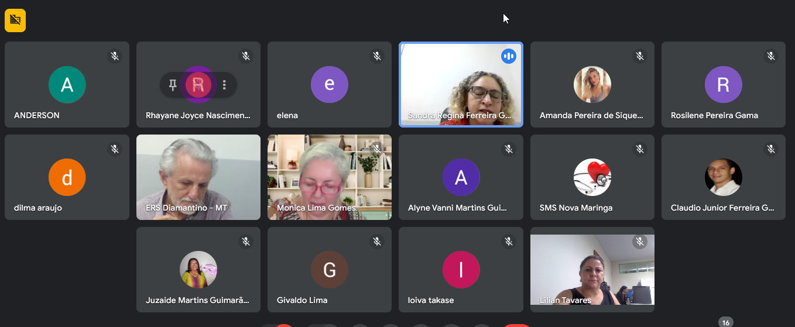Click the participant count badge showing 16

coord(726,322)
